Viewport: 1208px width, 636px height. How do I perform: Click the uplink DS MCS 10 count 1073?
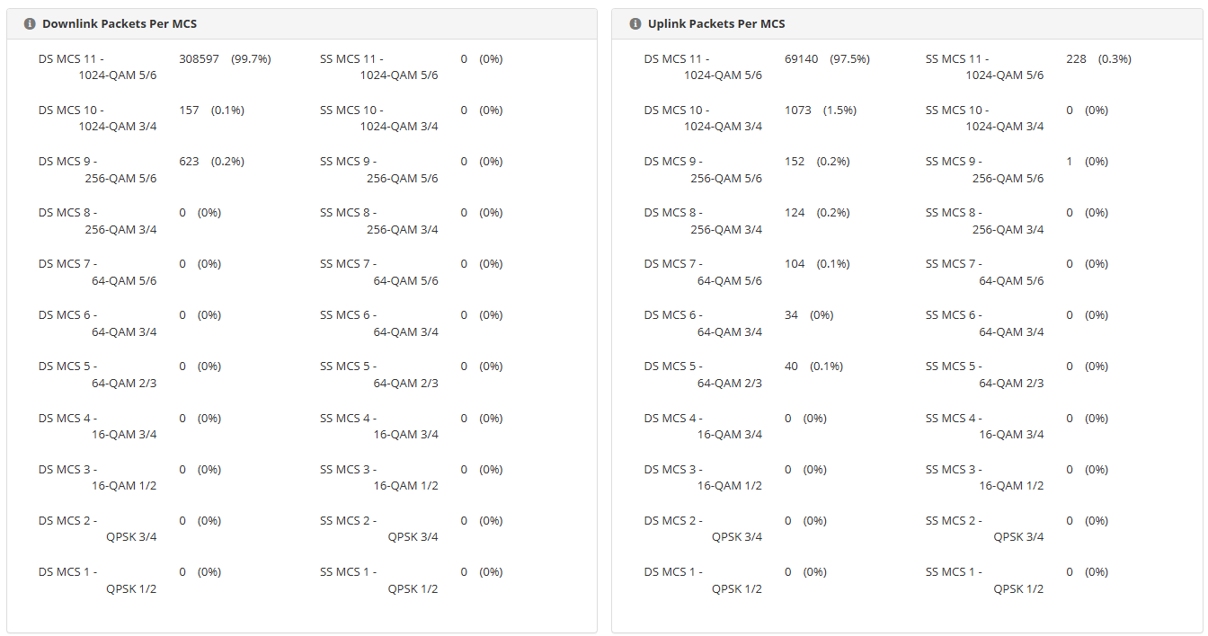click(x=797, y=110)
